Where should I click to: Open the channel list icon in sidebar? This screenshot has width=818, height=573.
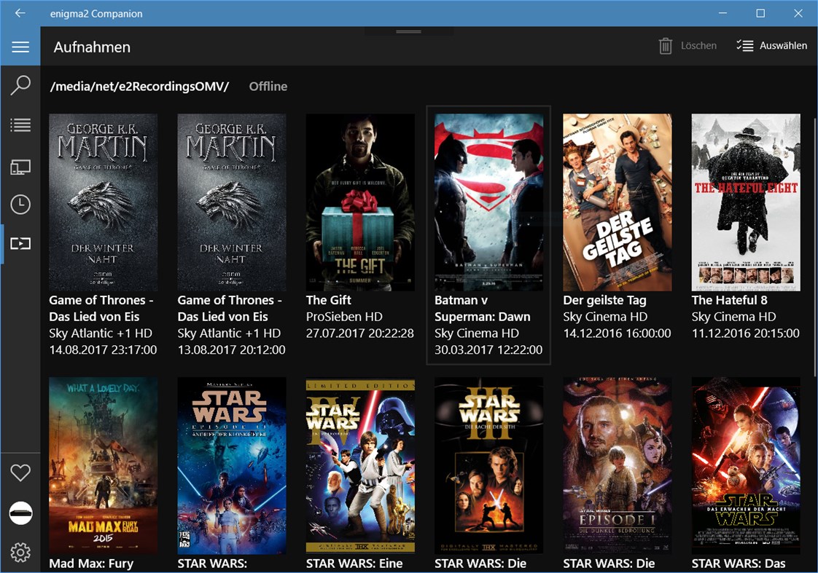click(20, 125)
